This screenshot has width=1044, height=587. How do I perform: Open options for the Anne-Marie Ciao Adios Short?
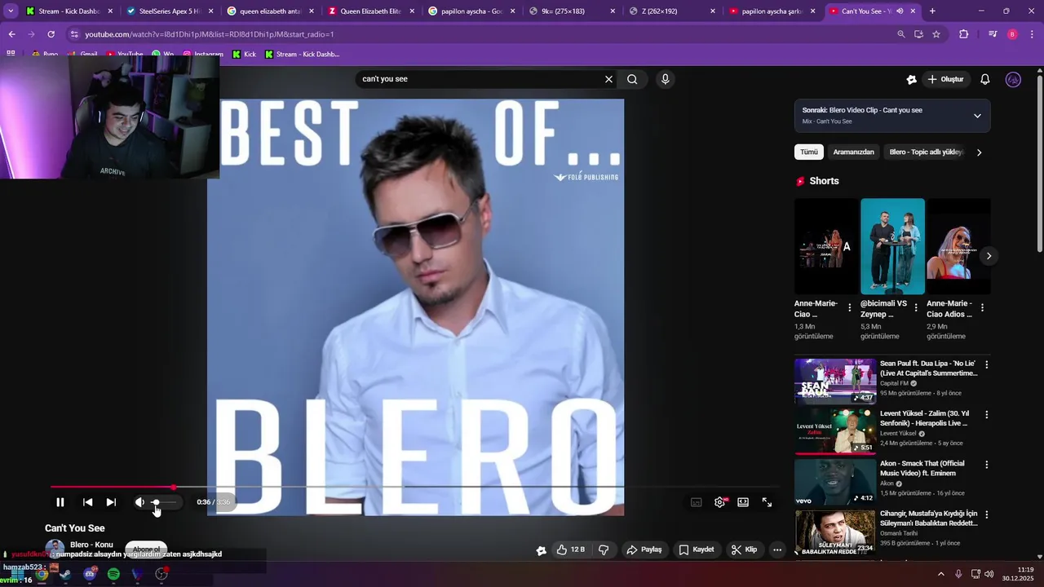(x=982, y=307)
